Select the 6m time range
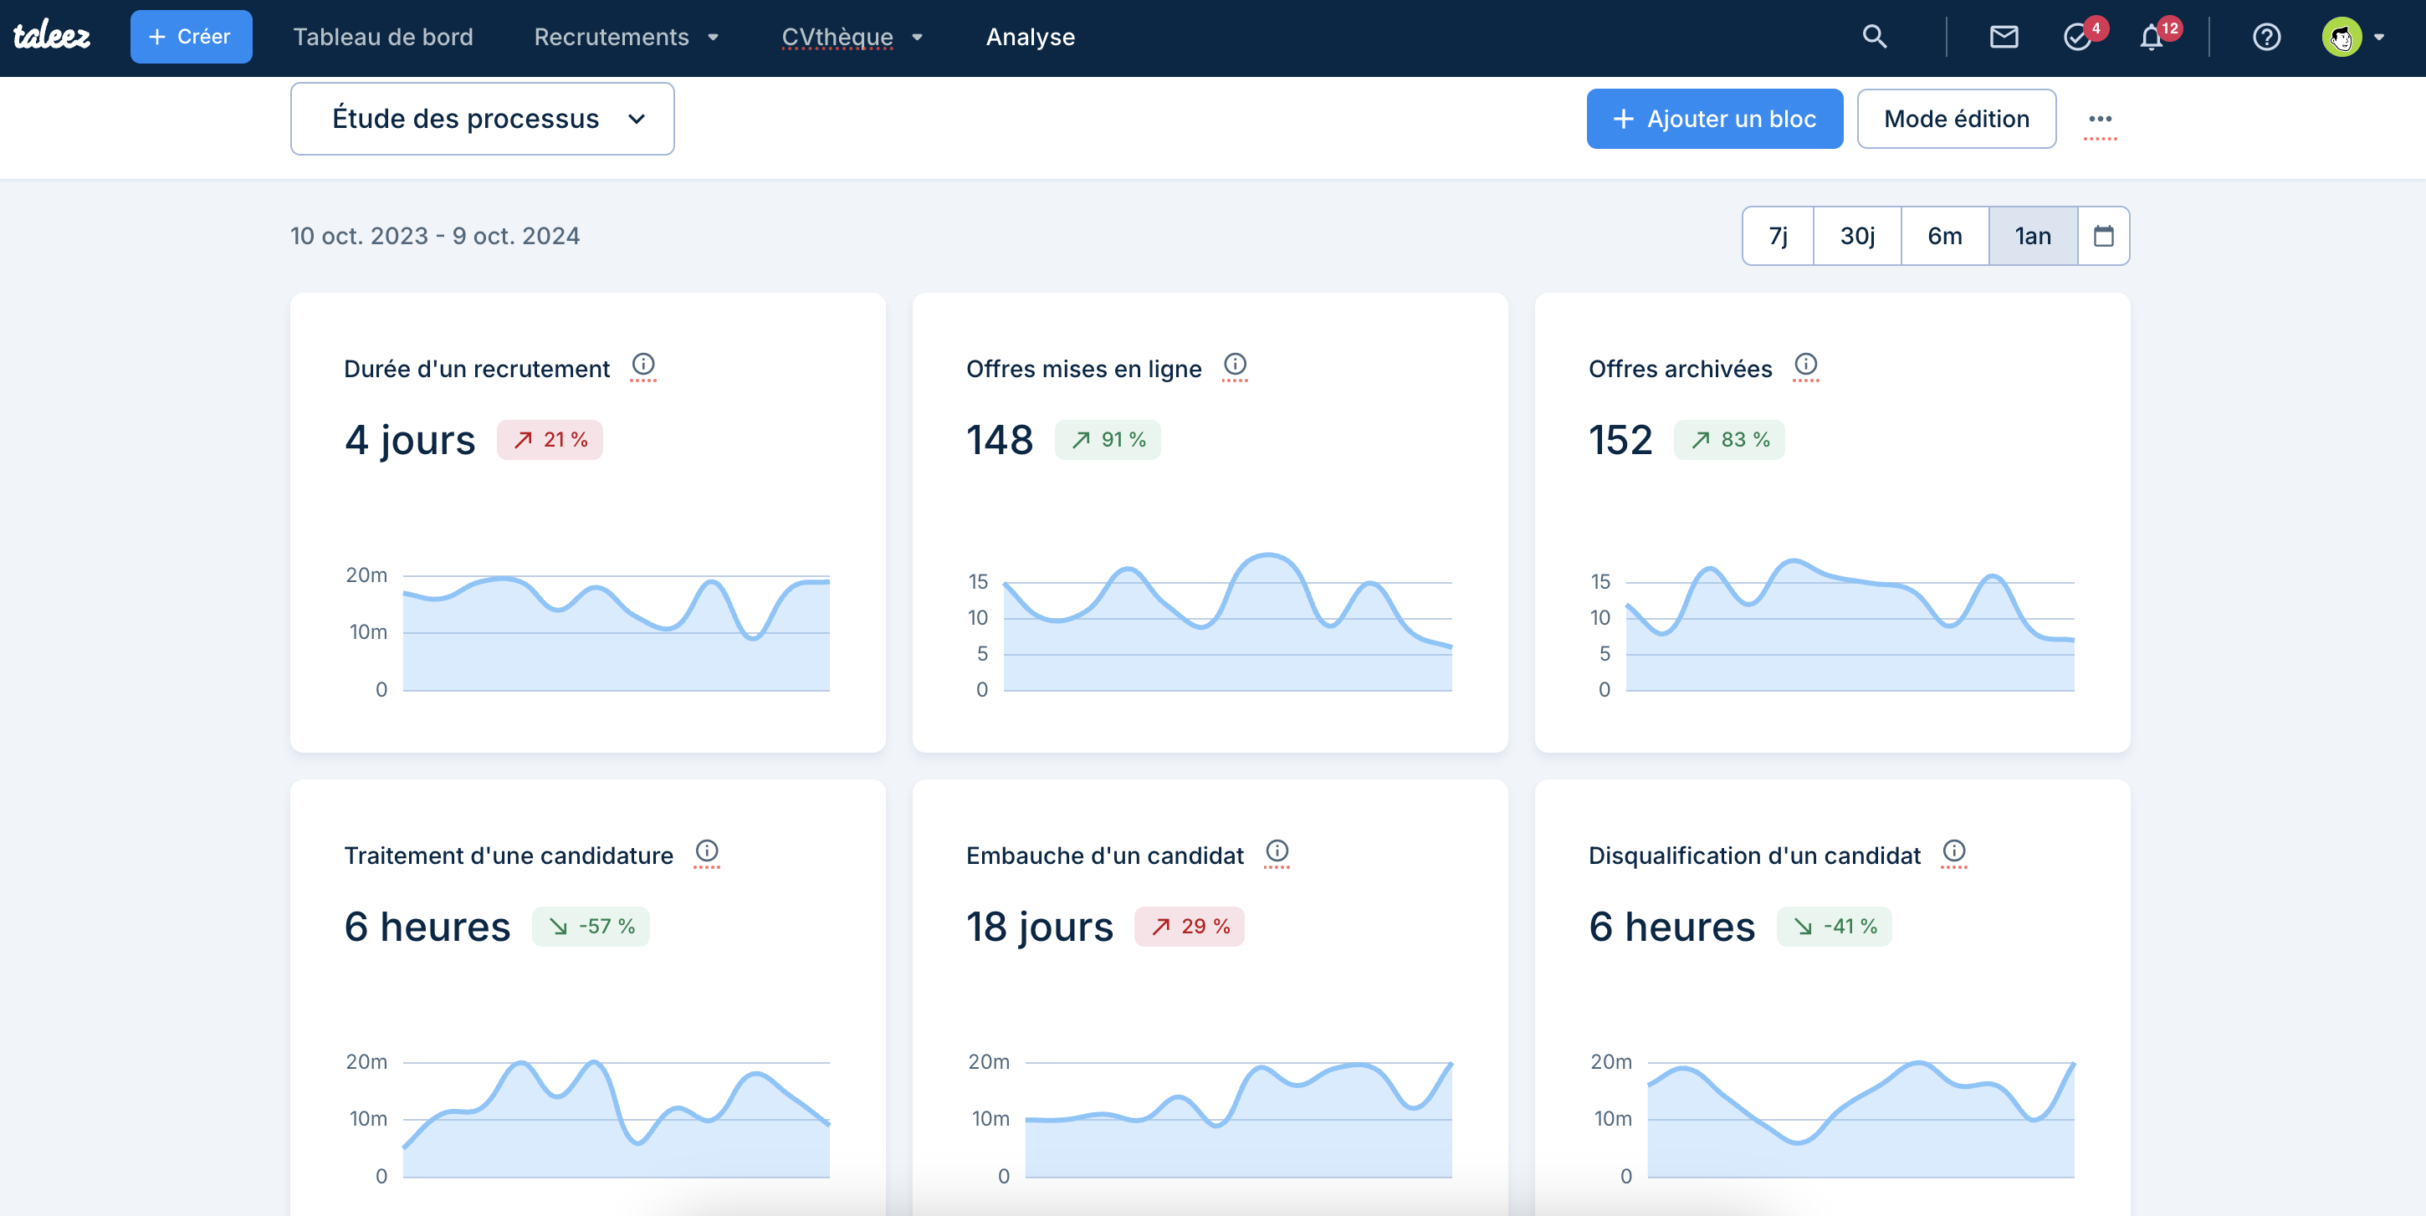2426x1216 pixels. [x=1944, y=235]
